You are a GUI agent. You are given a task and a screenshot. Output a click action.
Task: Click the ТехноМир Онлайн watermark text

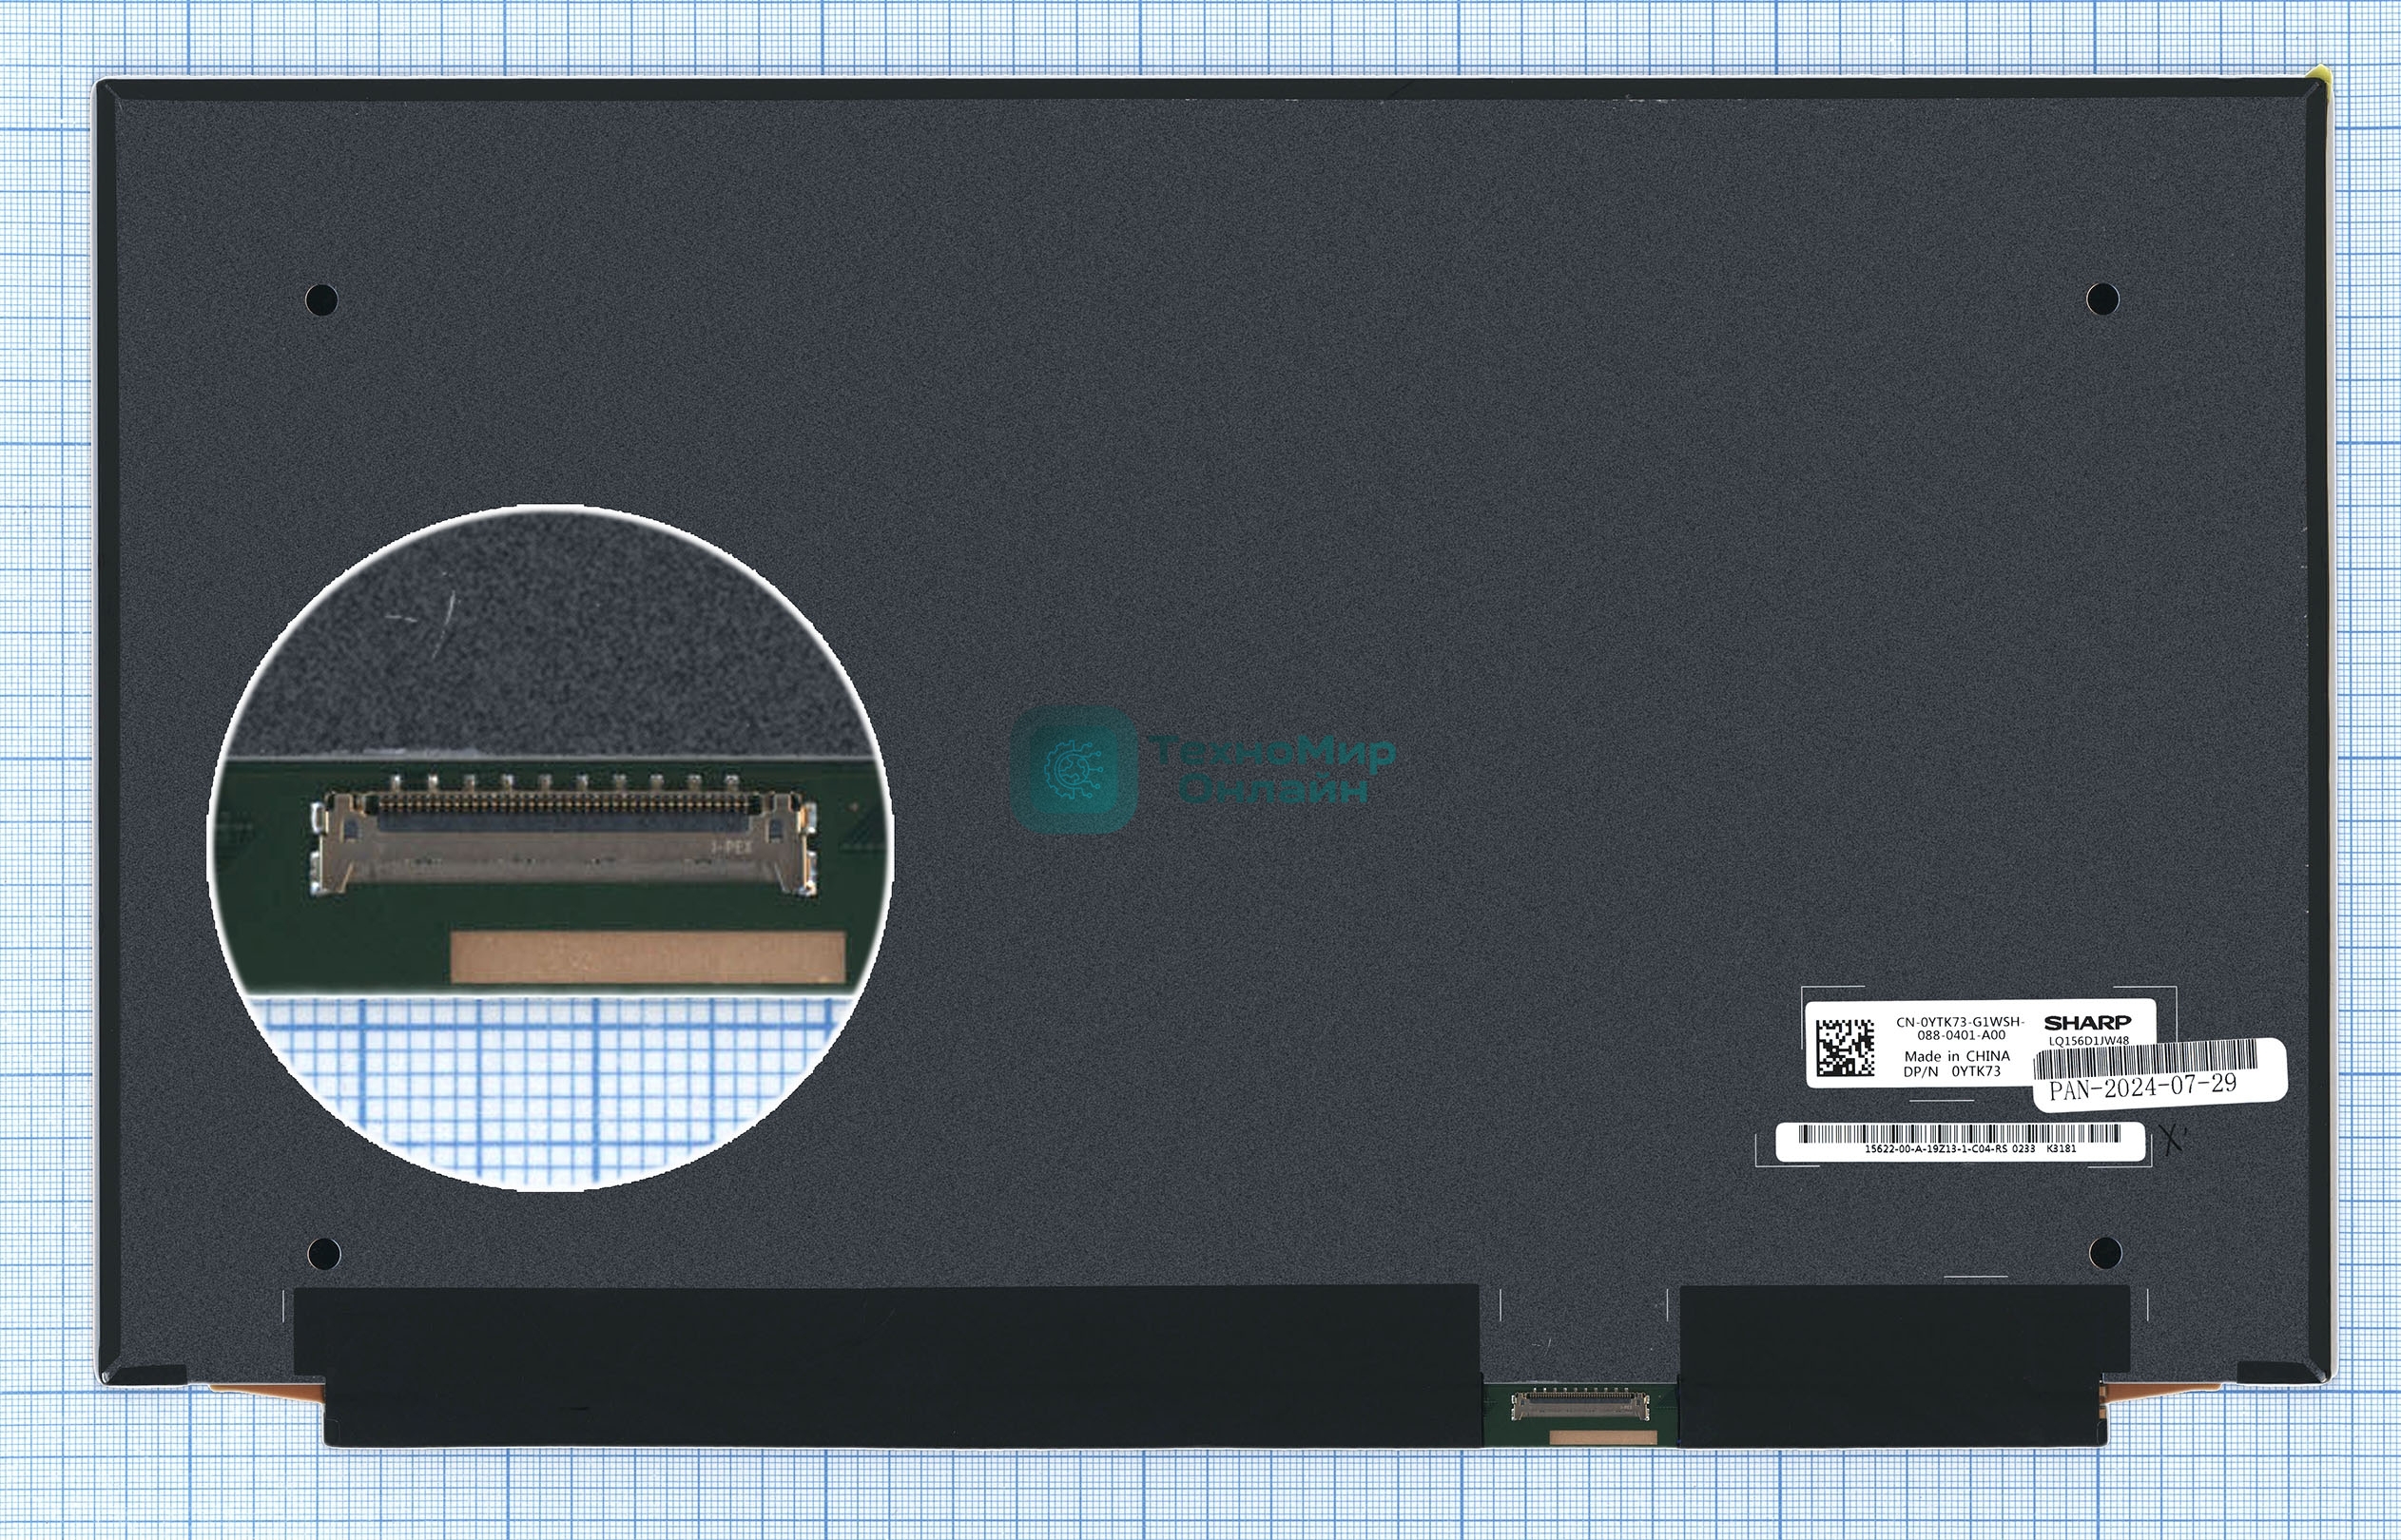coord(1272,769)
